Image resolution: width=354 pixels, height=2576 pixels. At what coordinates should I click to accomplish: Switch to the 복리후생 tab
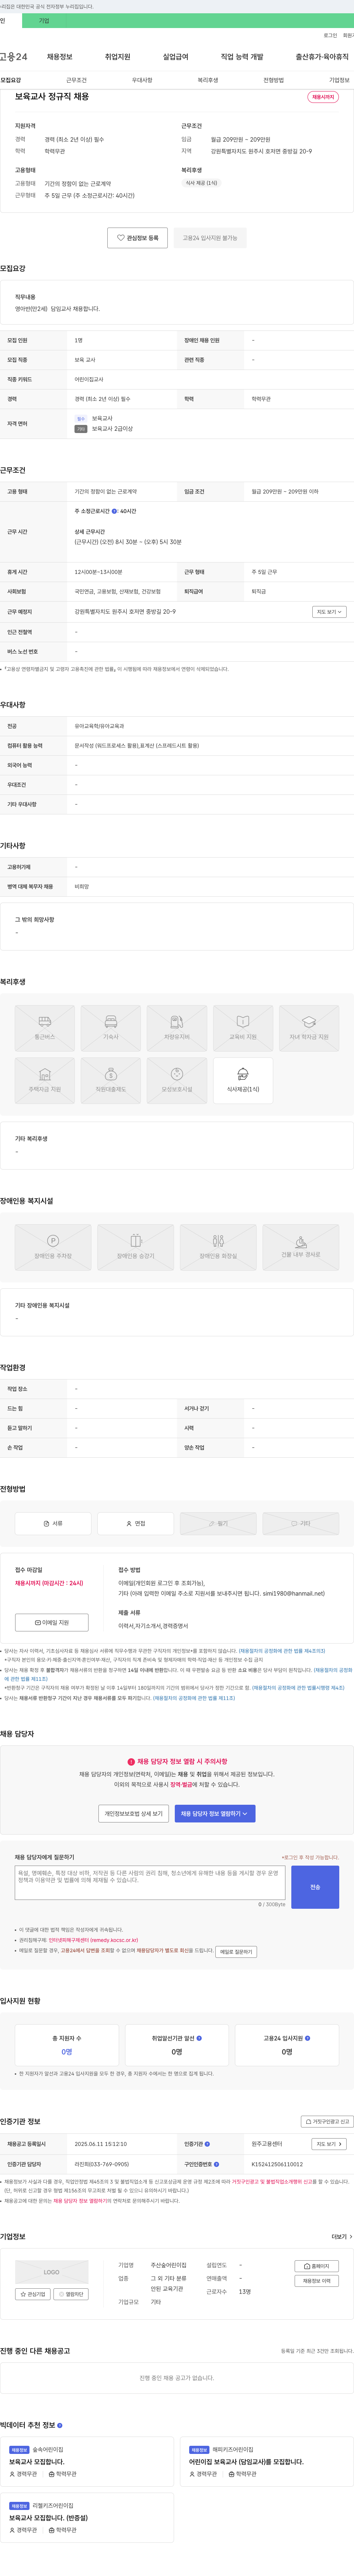point(208,80)
